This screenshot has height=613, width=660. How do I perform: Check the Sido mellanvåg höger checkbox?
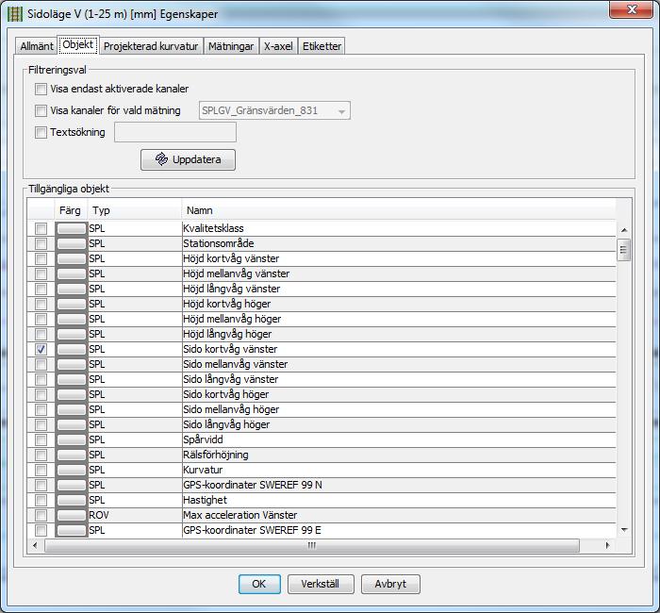[x=41, y=409]
